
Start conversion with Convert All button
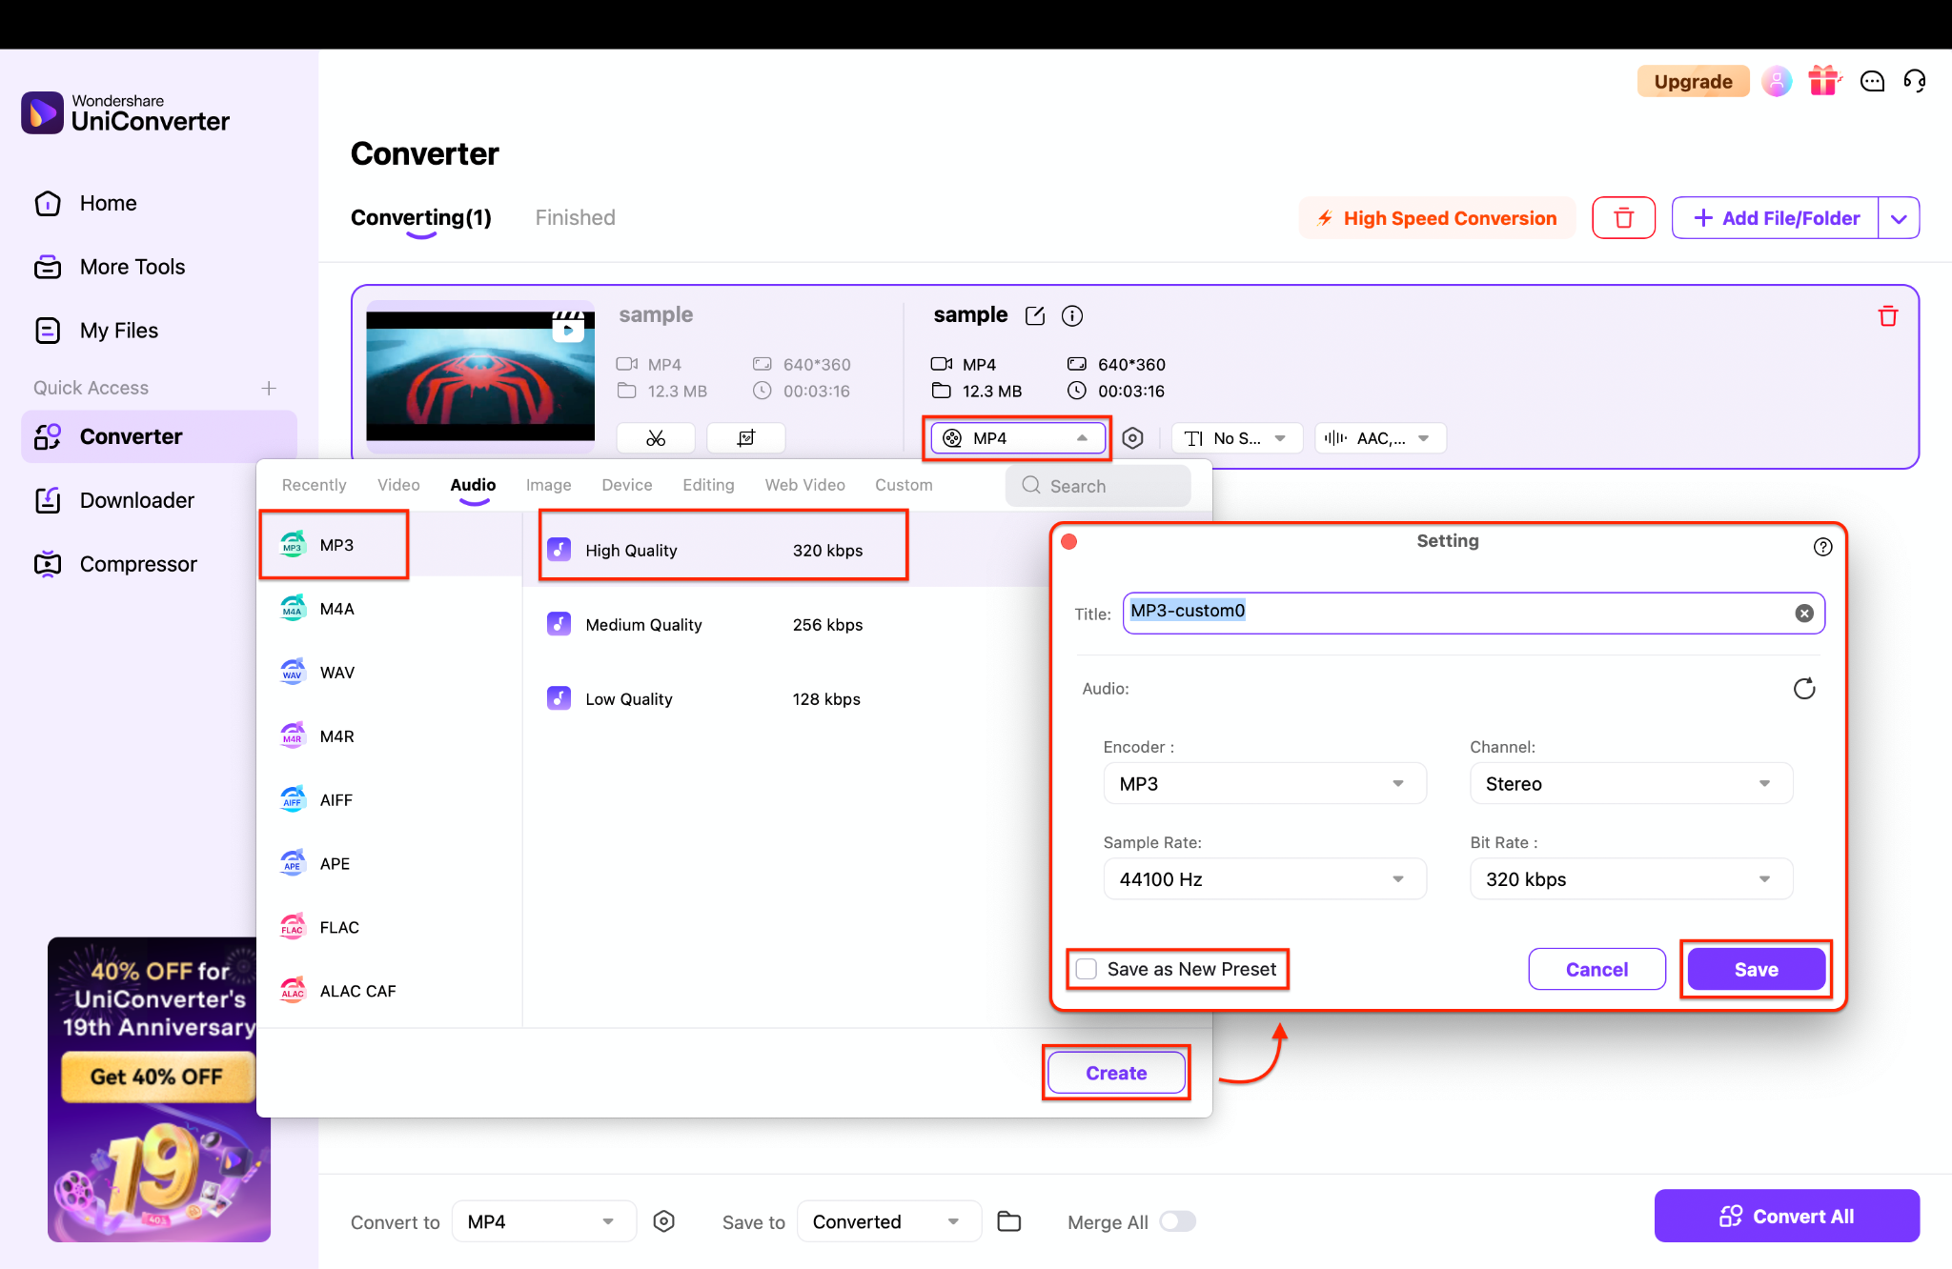coord(1787,1216)
